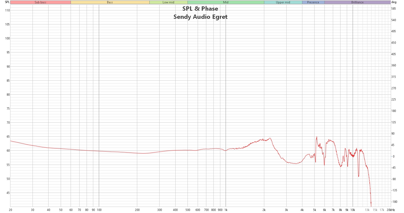The image size is (404, 213).
Task: Select the 65 SPL axis value
Action: click(x=8, y=137)
